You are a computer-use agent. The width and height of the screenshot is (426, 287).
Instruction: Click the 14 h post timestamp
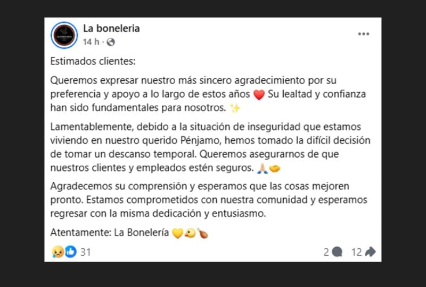91,42
